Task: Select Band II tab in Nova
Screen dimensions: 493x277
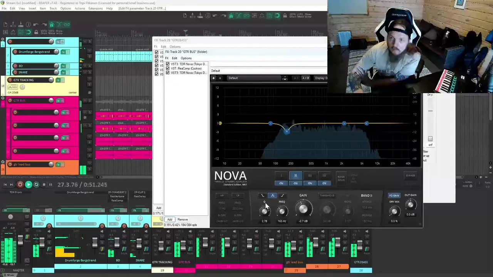Action: [x=295, y=175]
